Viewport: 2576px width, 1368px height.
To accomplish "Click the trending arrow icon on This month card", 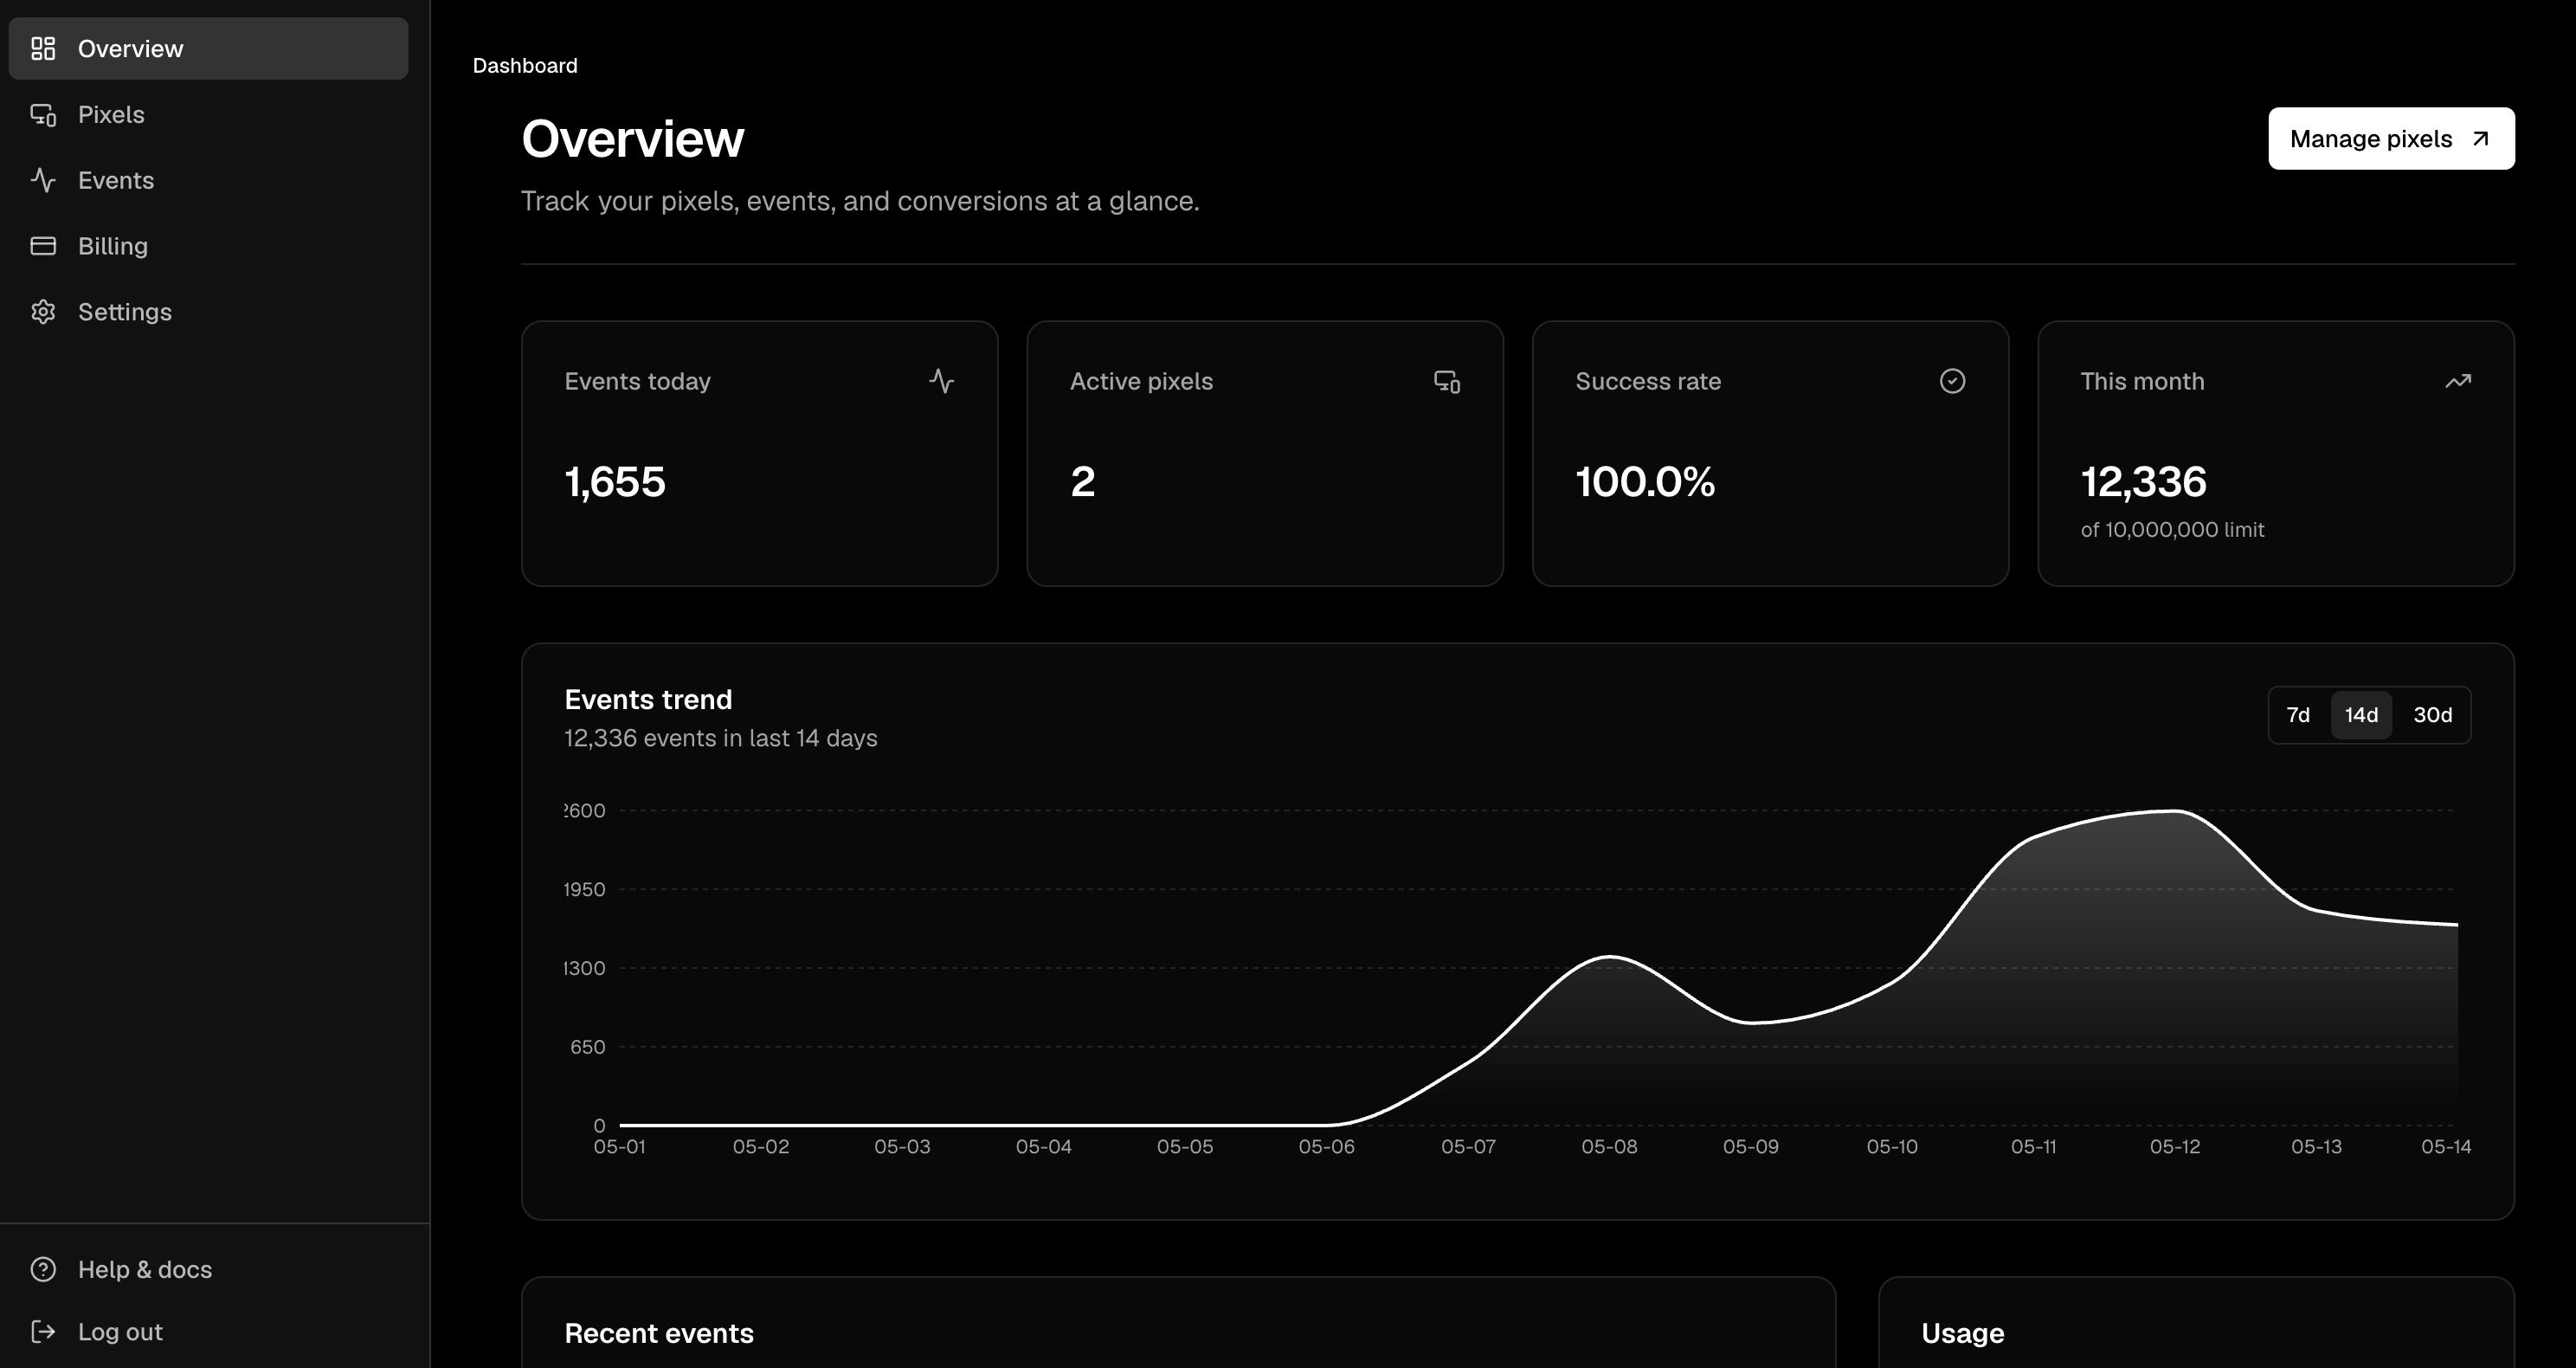I will click(2458, 381).
